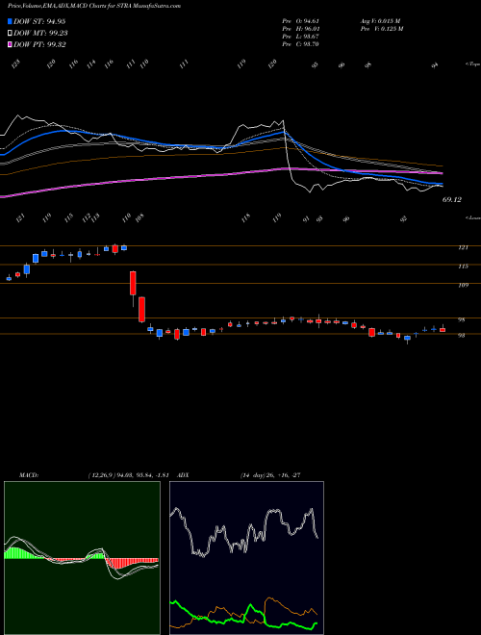Image resolution: width=481 pixels, height=635 pixels.
Task: Click the 'Pre C: 93.70' value
Action: tap(301, 44)
